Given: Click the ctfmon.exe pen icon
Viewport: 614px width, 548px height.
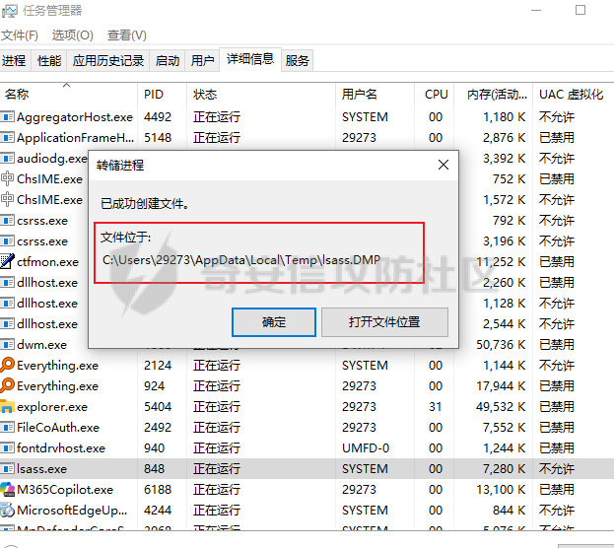Looking at the screenshot, I should 8,262.
